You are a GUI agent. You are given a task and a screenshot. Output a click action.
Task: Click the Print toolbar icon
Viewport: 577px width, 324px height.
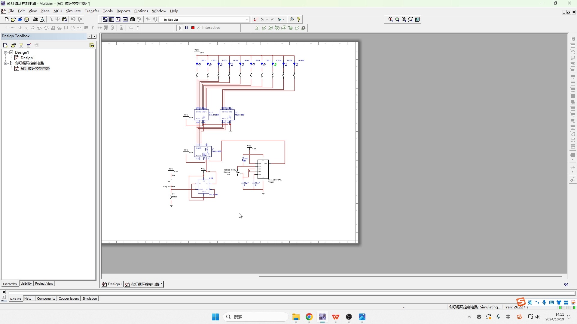click(x=35, y=19)
